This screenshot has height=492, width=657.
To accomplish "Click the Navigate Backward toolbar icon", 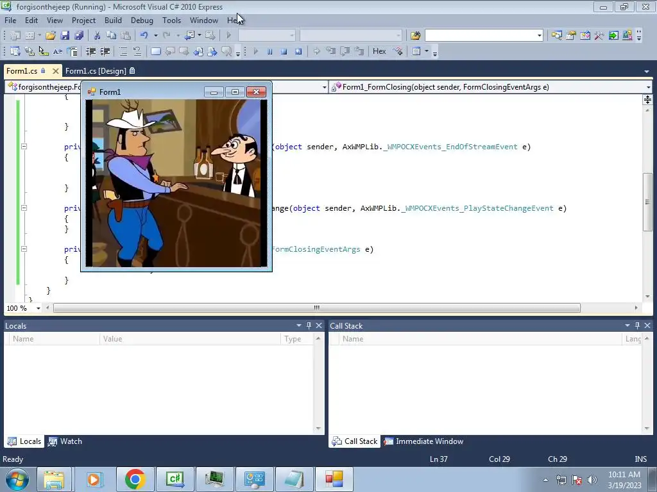I will click(x=190, y=36).
